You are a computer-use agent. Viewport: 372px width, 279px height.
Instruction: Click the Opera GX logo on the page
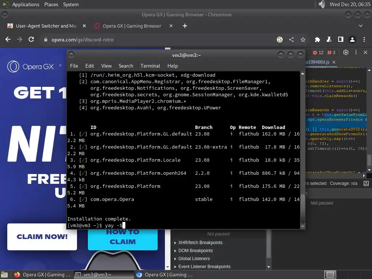pos(31,66)
